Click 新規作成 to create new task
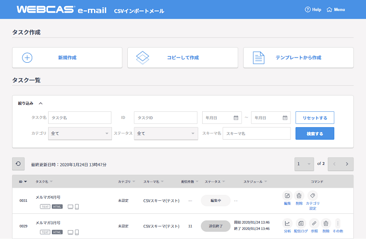Image resolution: width=366 pixels, height=239 pixels. click(67, 57)
